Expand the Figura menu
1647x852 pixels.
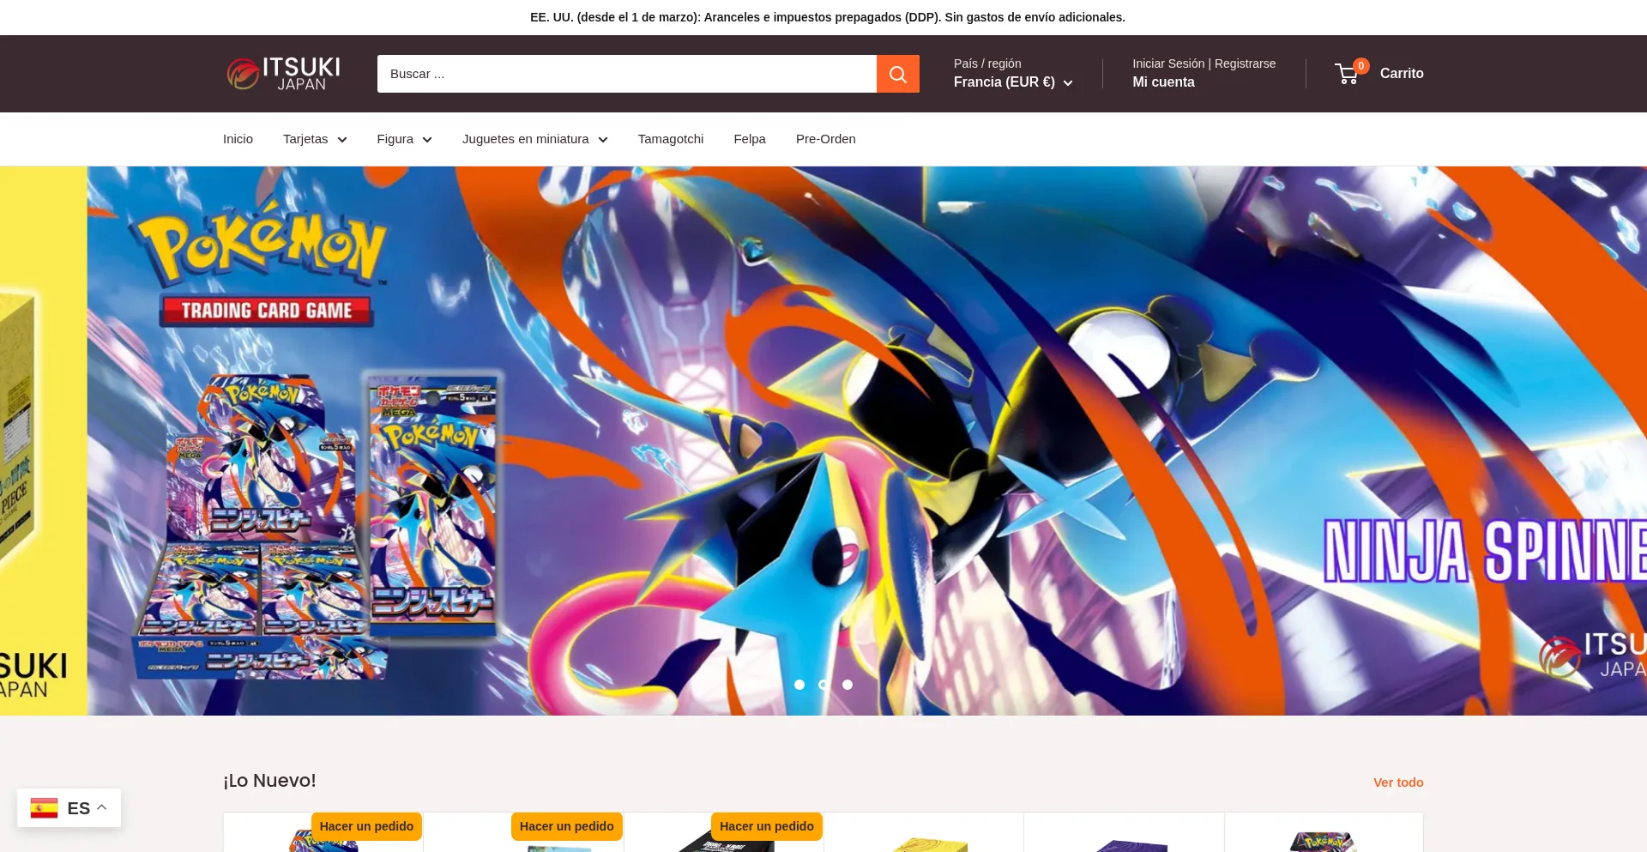404,139
